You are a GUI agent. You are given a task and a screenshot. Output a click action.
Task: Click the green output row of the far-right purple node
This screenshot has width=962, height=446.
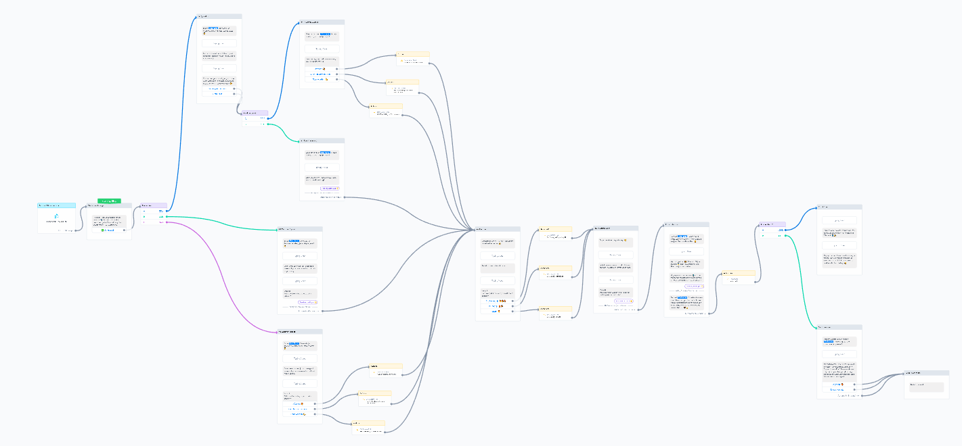(x=772, y=236)
